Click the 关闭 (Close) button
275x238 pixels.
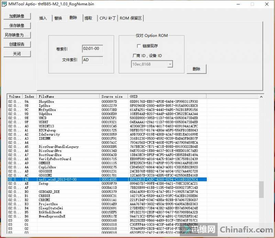(x=17, y=54)
